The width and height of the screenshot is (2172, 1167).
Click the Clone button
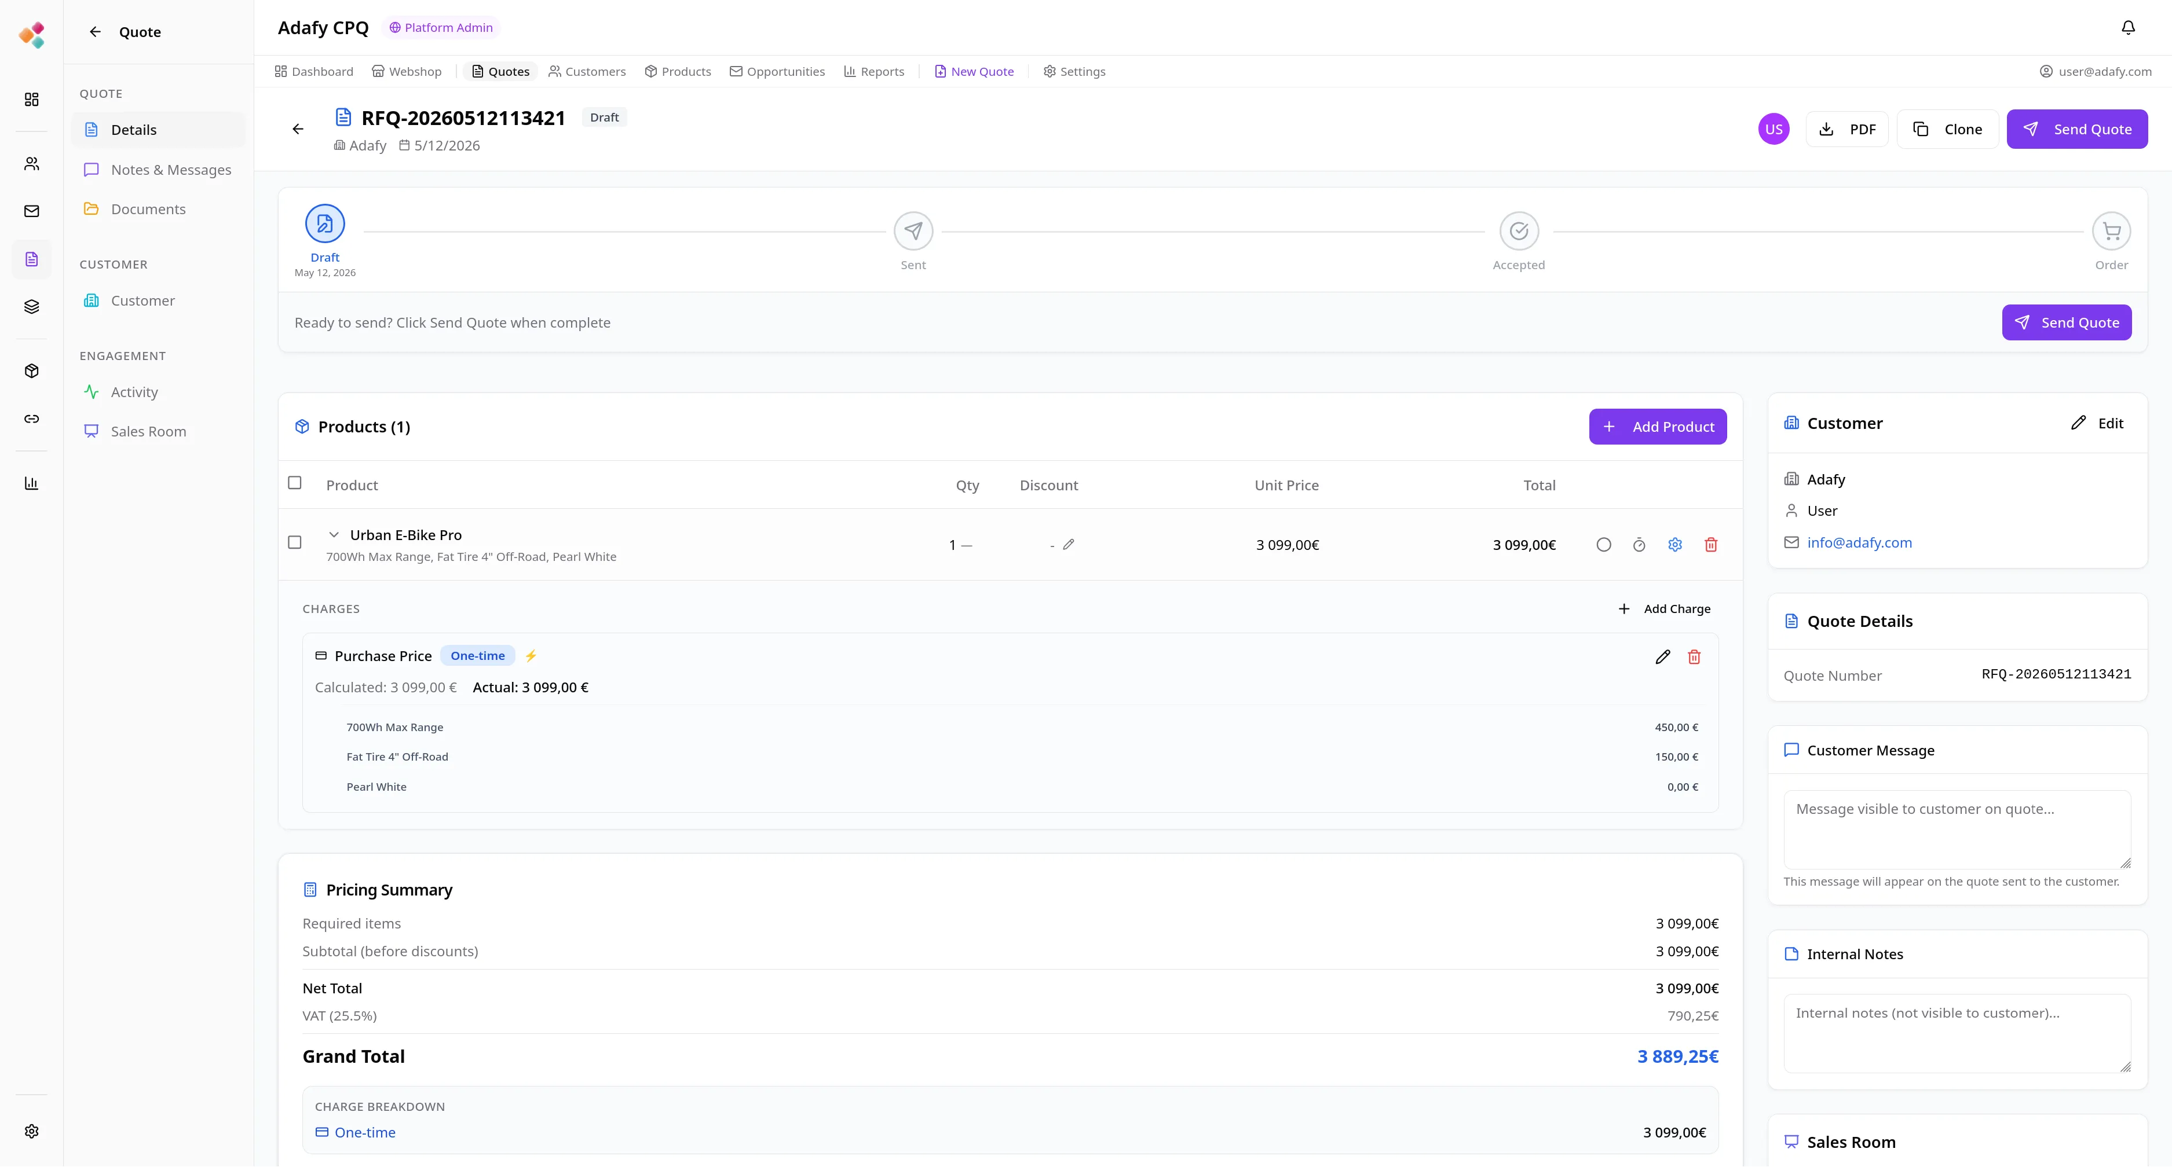click(1947, 129)
